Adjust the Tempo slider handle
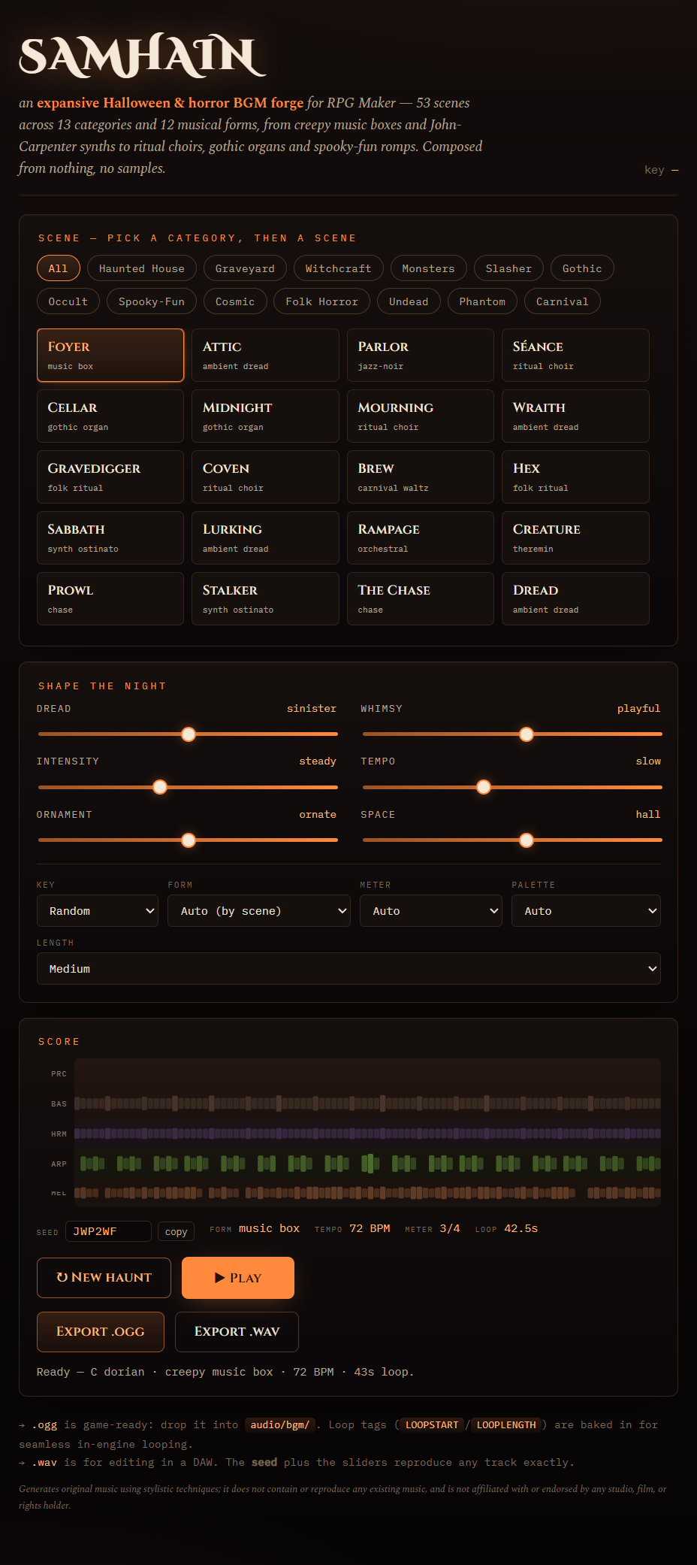The width and height of the screenshot is (697, 1565). pyautogui.click(x=484, y=787)
